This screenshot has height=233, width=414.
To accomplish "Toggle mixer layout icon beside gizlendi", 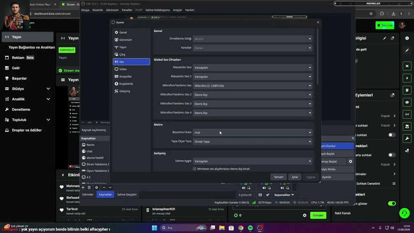I will tap(260, 195).
